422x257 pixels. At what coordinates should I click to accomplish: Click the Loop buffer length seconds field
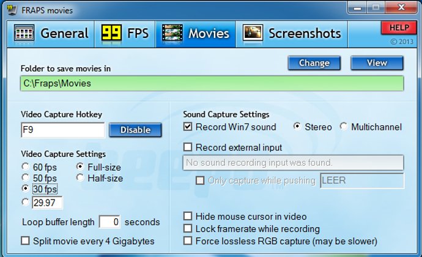109,222
